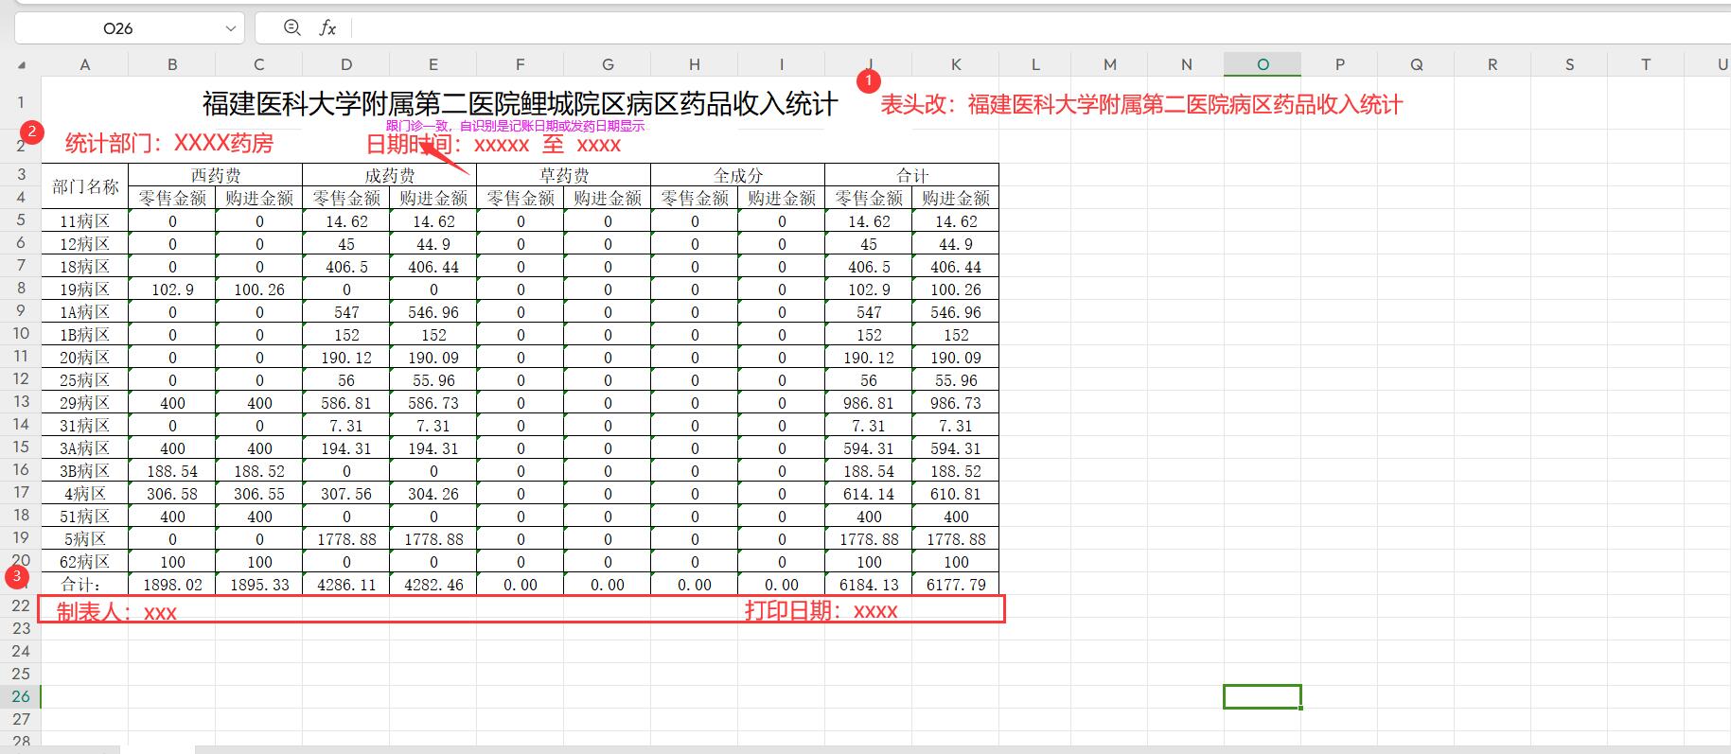Click the total cell 4286.11
Image resolution: width=1731 pixels, height=754 pixels.
(346, 585)
